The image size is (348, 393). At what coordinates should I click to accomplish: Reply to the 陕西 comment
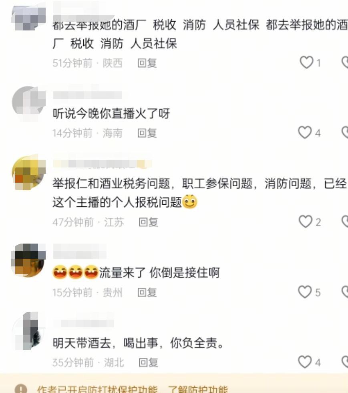click(147, 63)
